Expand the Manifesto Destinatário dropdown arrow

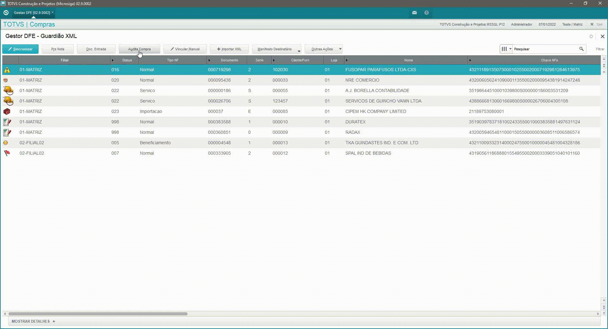pyautogui.click(x=299, y=51)
